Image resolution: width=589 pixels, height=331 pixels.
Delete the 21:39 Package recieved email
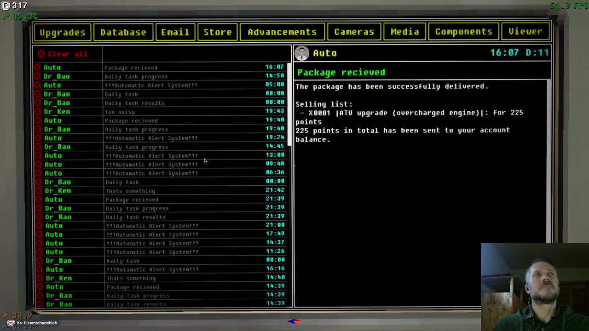[39, 199]
